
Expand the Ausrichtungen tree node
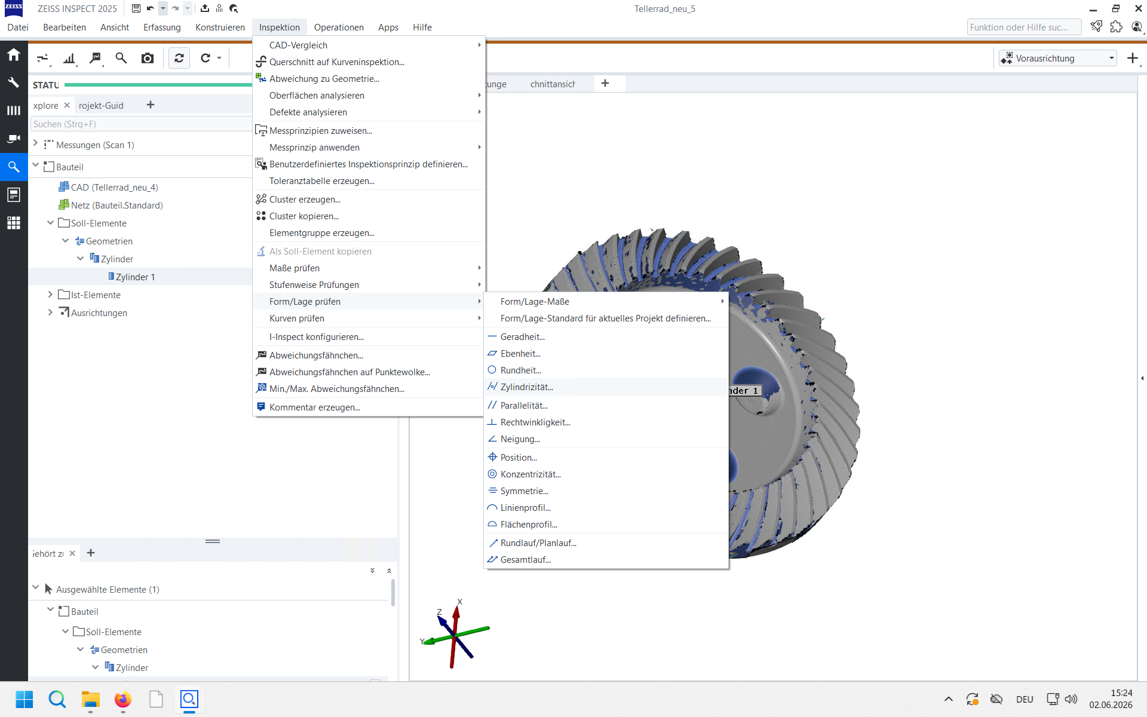pos(50,312)
